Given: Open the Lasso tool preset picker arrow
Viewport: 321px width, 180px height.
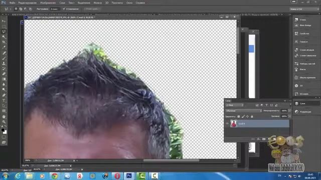Looking at the screenshot, I should click(x=10, y=9).
